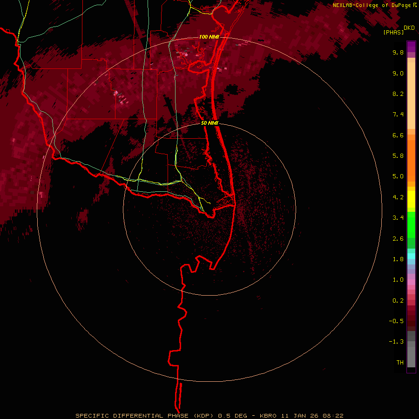Click the 6.6 scale value
This screenshot has width=419, height=419.
point(398,135)
